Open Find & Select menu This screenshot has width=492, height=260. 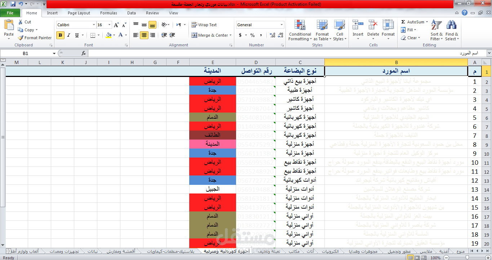coord(452,30)
